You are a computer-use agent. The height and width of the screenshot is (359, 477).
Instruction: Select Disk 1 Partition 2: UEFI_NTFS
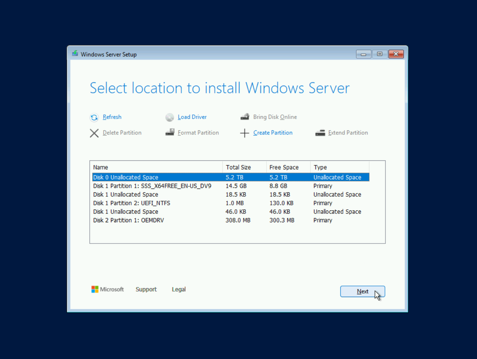coord(231,203)
